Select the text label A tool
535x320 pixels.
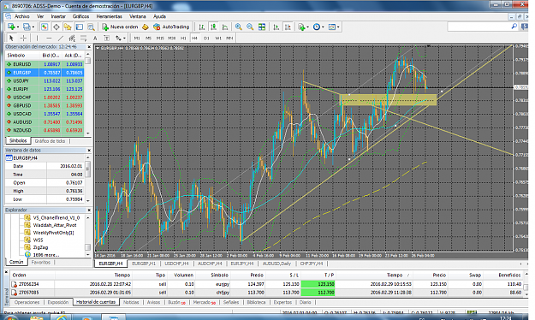95,38
